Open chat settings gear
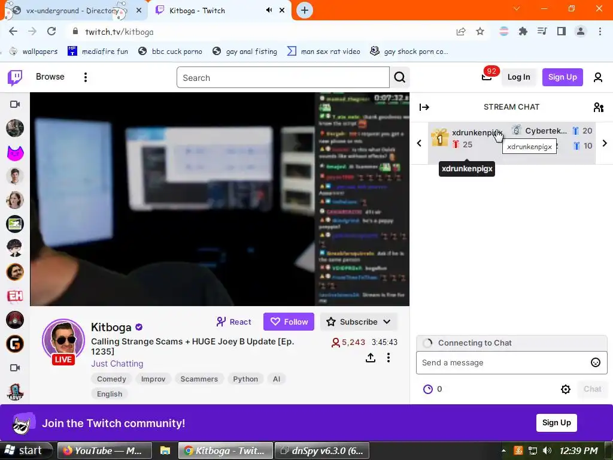The image size is (613, 460). click(565, 389)
